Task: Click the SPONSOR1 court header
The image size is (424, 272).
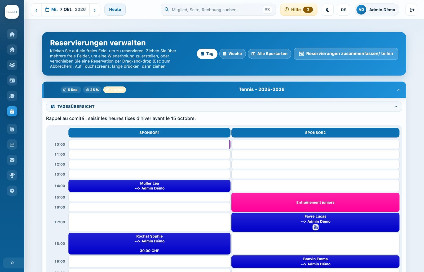Action: (x=149, y=133)
